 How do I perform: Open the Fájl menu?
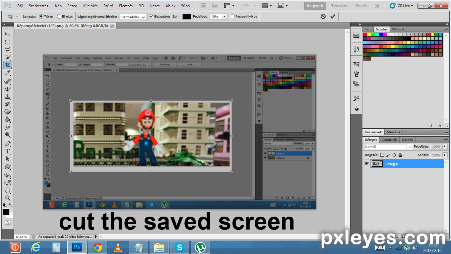click(x=20, y=6)
